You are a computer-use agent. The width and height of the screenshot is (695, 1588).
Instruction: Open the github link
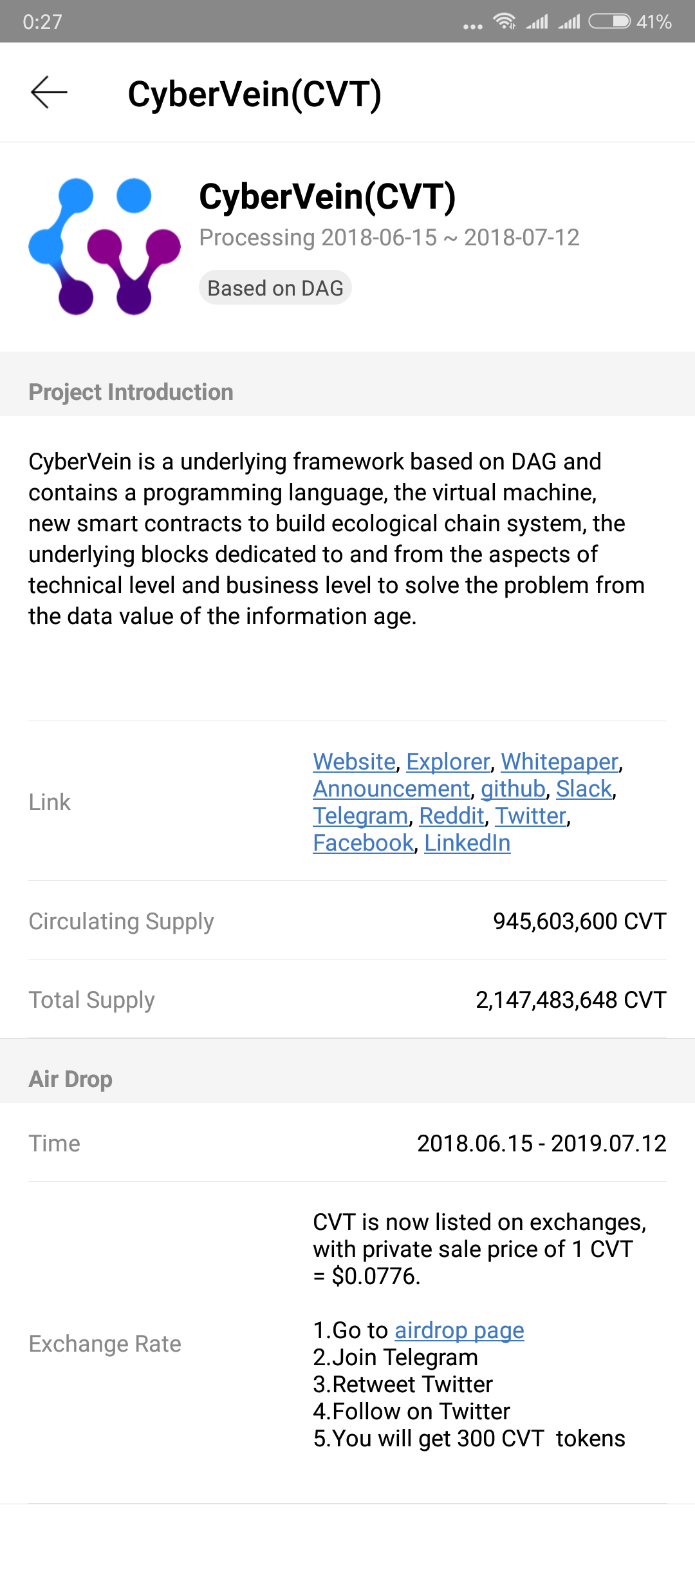(513, 789)
